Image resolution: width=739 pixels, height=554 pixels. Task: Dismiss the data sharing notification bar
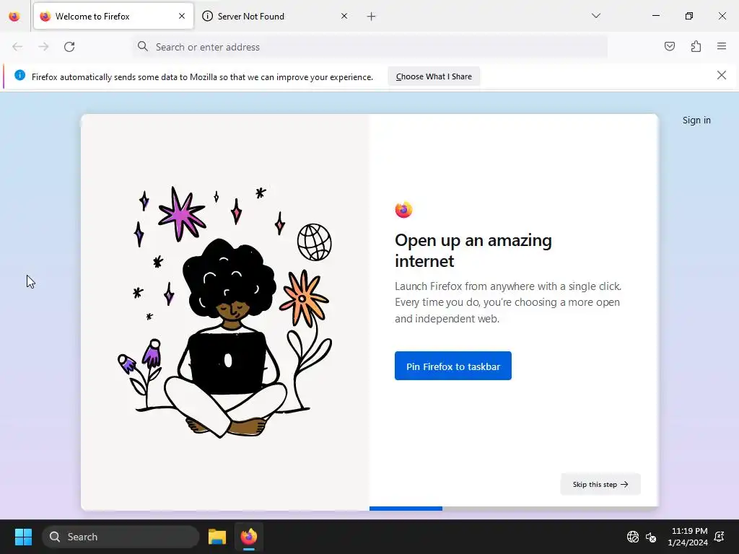pyautogui.click(x=721, y=75)
